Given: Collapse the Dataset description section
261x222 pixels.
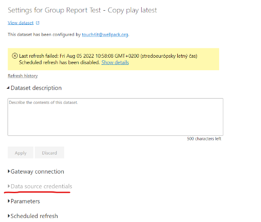Looking at the screenshot, I should [x=34, y=88].
